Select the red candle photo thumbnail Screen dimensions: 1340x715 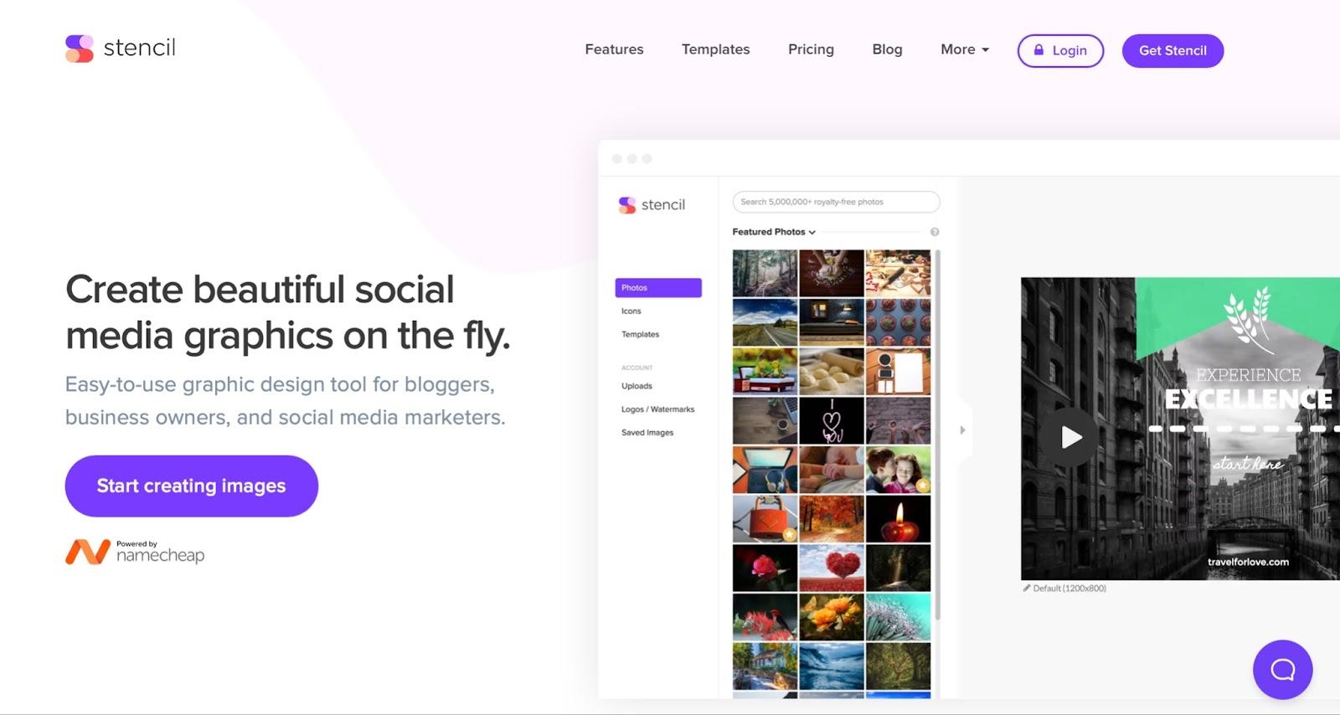[x=898, y=519]
